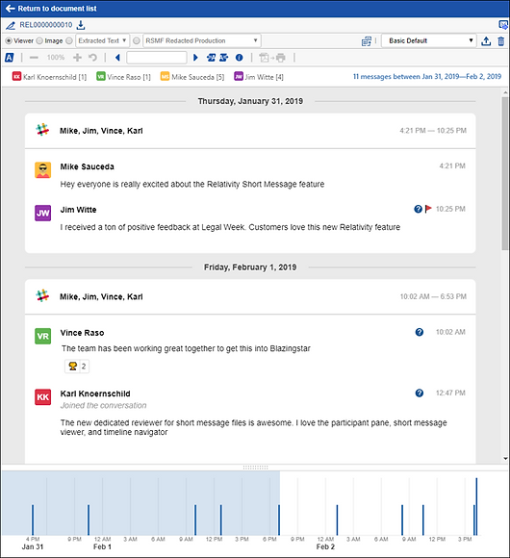This screenshot has width=510, height=558.
Task: Click the question mark icon on Karl Knoernschild's message
Action: click(420, 393)
